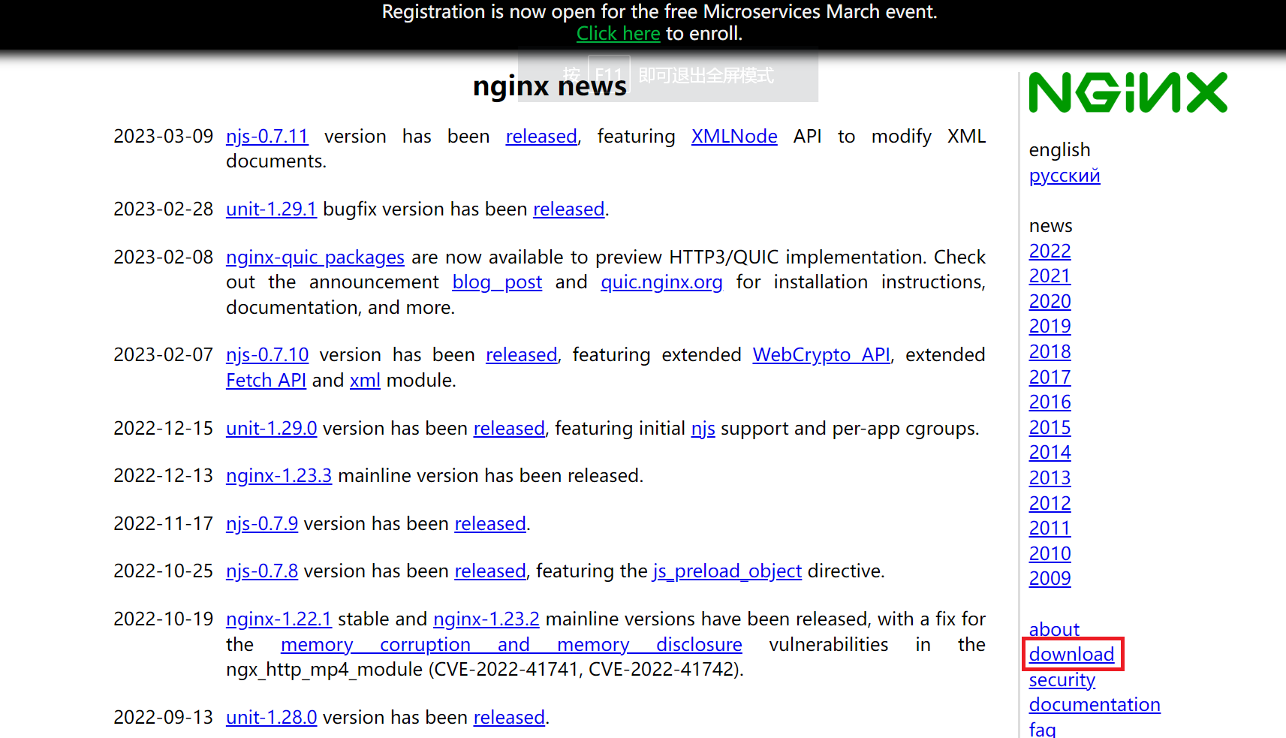Screen dimensions: 1286x738
Task: Open 2020 news archive
Action: [x=1050, y=302]
